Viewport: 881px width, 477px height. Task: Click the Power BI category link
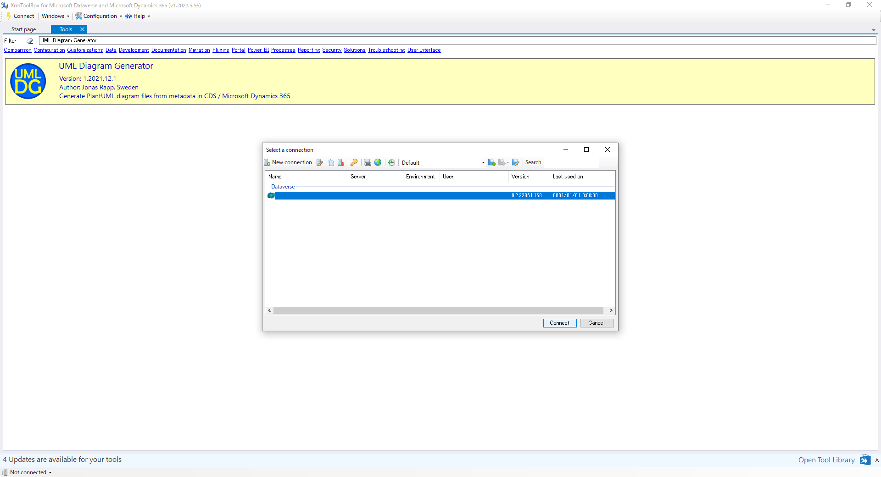[258, 50]
